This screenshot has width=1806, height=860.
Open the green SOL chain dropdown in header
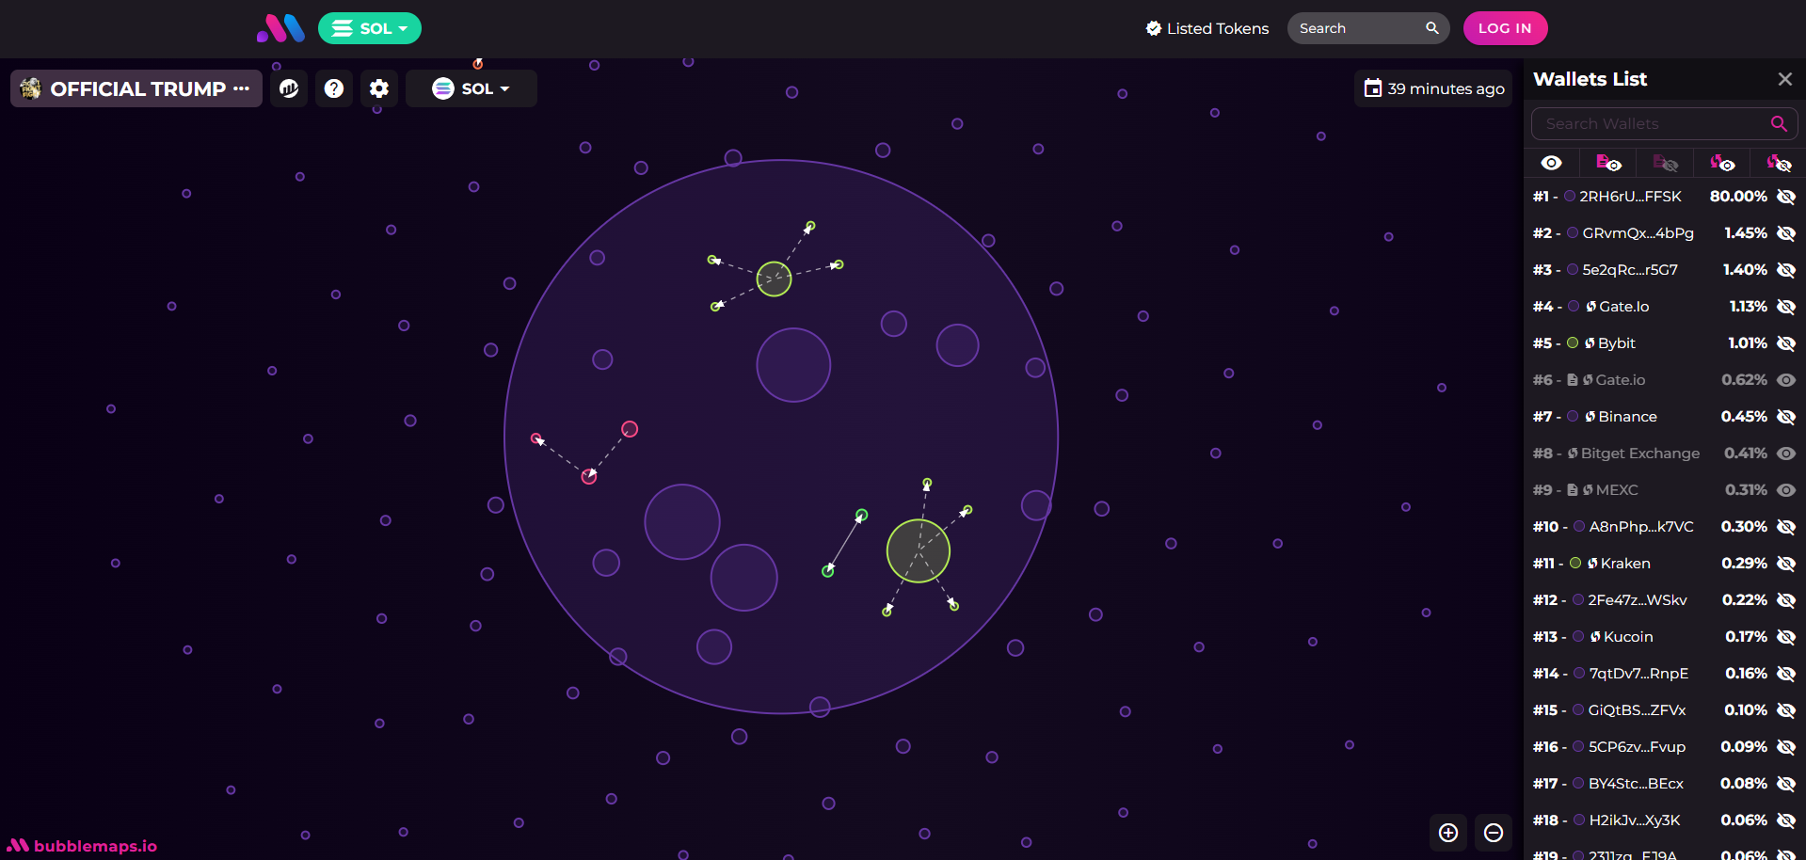tap(370, 28)
